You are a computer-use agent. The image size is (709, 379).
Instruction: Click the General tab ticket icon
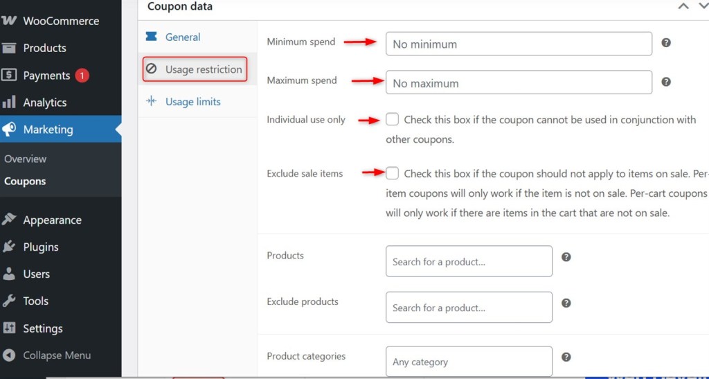[x=151, y=37]
